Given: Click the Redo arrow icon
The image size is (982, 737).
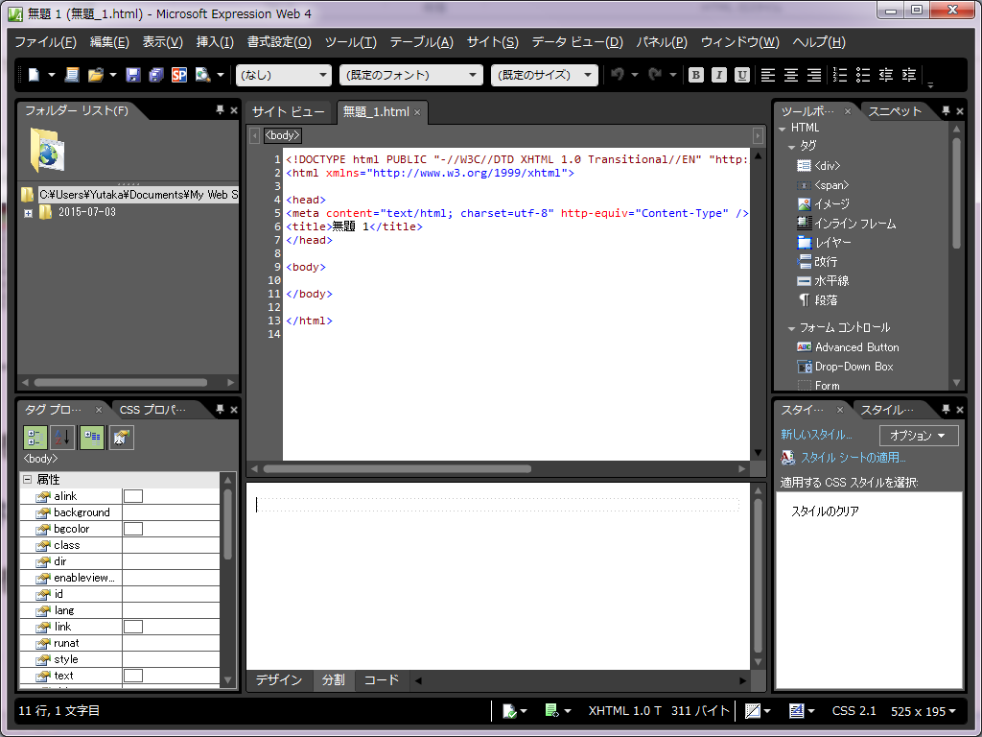Looking at the screenshot, I should pos(656,75).
